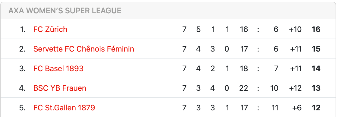Click the FC Basel 1893 link
This screenshot has height=117, width=338.
(58, 68)
